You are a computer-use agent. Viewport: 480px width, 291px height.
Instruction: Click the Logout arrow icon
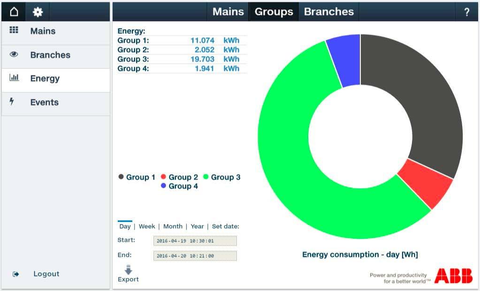[15, 274]
